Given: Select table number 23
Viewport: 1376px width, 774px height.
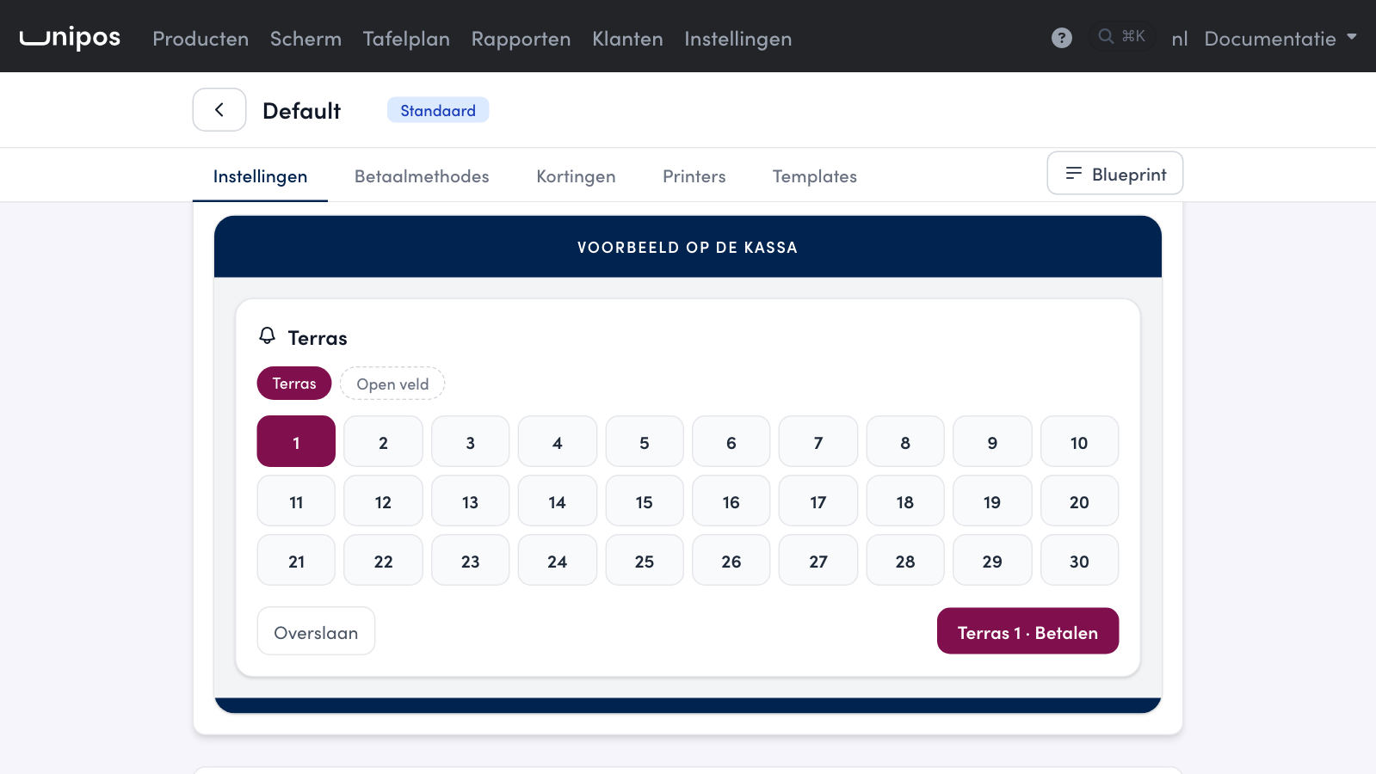Looking at the screenshot, I should pyautogui.click(x=470, y=561).
